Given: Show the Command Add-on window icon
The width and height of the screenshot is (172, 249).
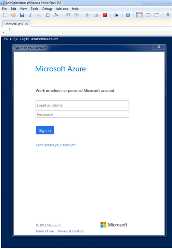Looking at the screenshot, I should [x=168, y=15].
